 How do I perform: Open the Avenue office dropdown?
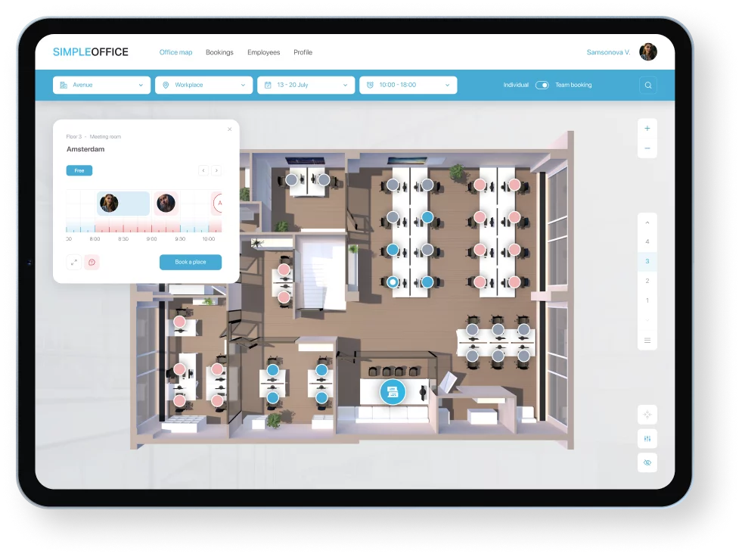[x=101, y=85]
